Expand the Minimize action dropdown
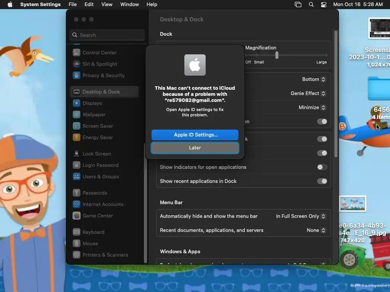Screen dimensions: 390x292 (x=312, y=108)
